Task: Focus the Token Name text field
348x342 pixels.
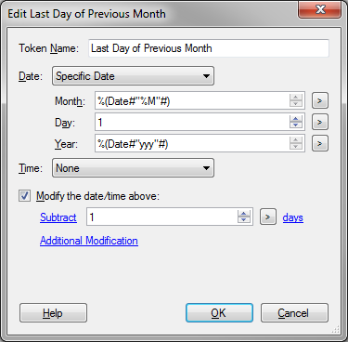Action: coord(209,48)
